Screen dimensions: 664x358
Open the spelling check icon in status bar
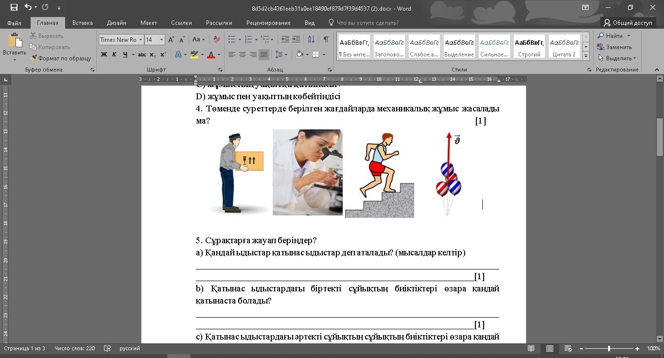[108, 348]
